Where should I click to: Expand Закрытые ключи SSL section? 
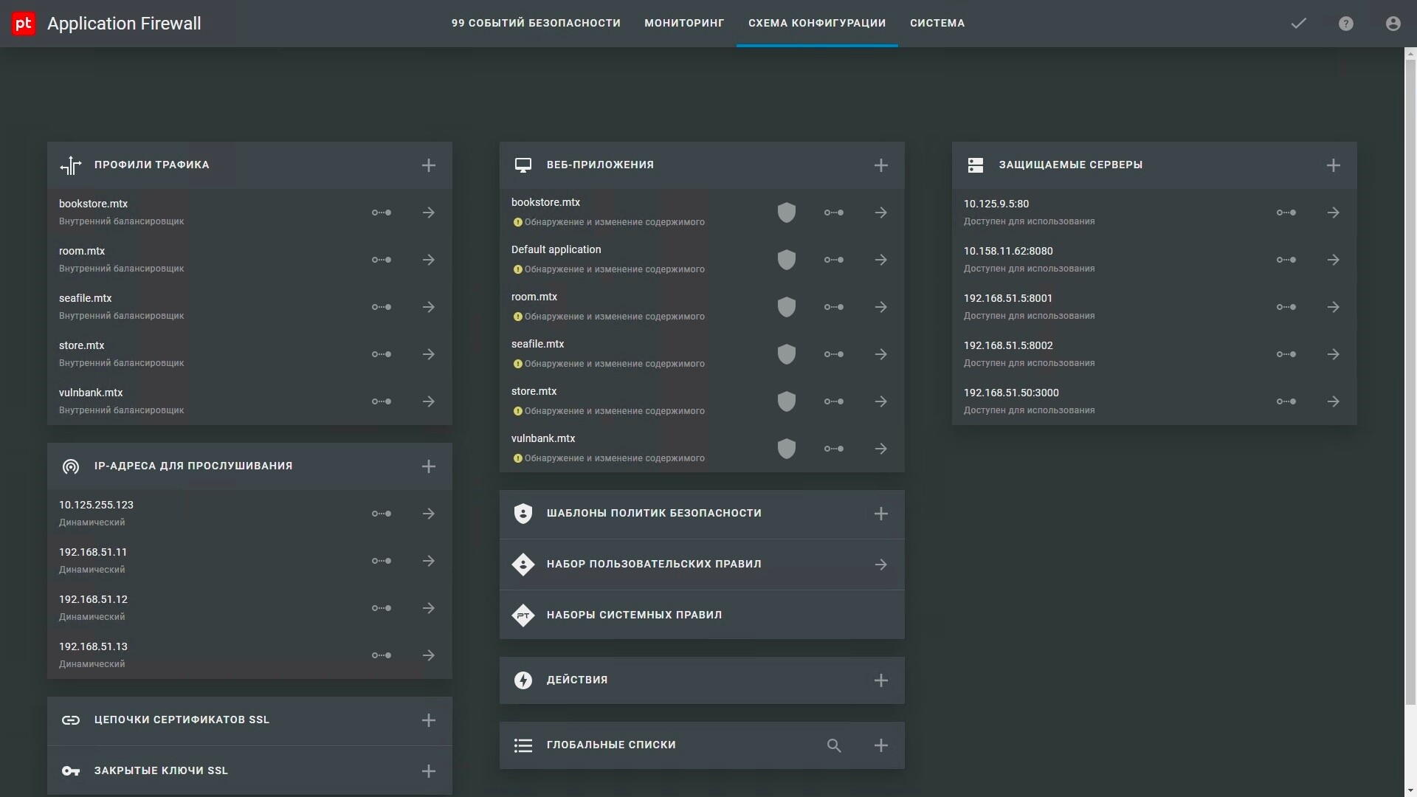249,770
